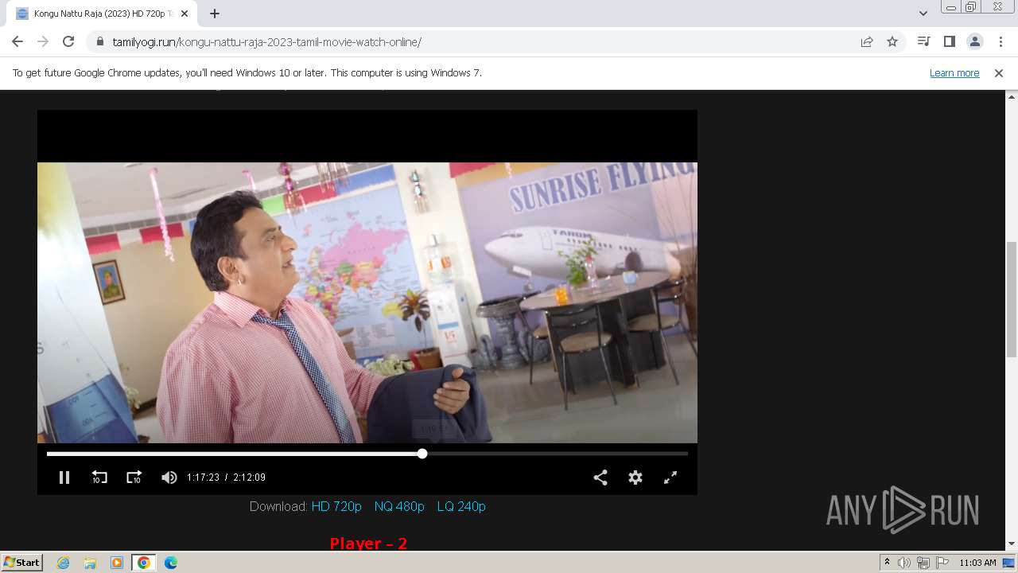Download the NQ 480p version
The width and height of the screenshot is (1018, 573).
click(399, 506)
